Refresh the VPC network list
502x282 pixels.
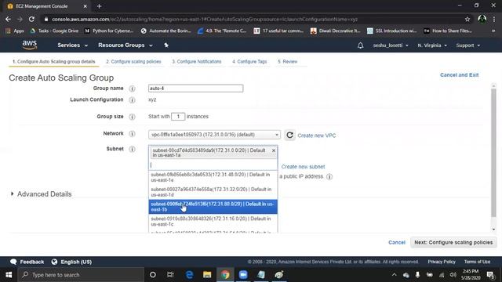point(289,135)
